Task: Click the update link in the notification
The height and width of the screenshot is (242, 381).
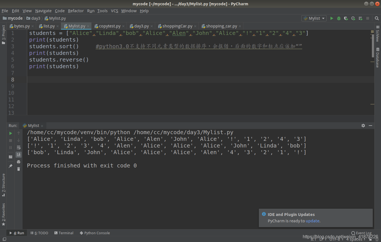Action: click(312, 221)
